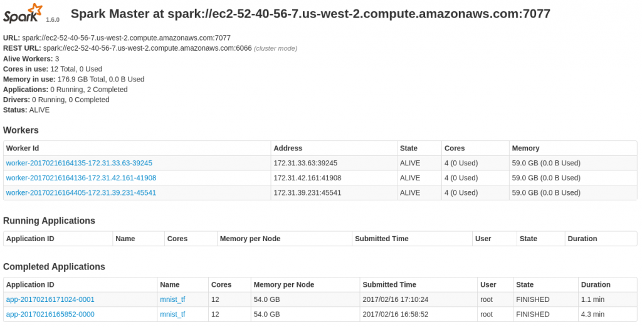Viewport: 642px width, 327px height.
Task: Click the Completed Applications heading
Action: click(54, 266)
